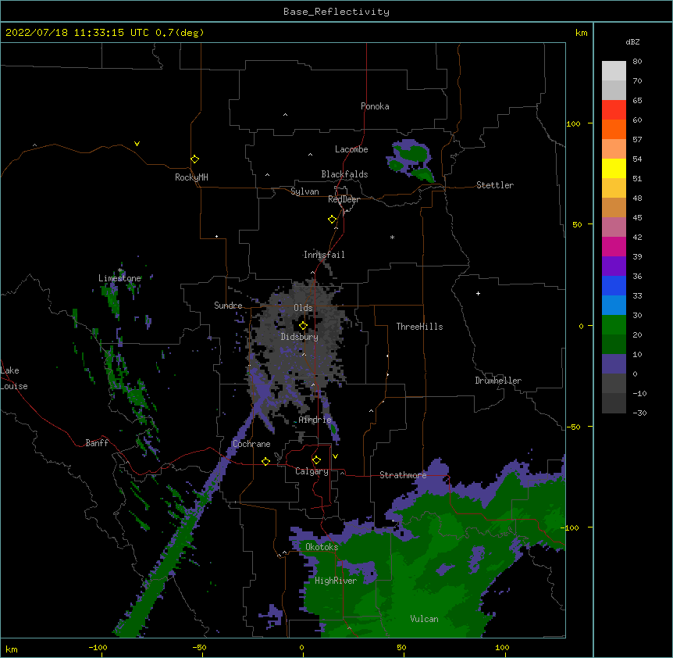Select the Olds label

[303, 308]
